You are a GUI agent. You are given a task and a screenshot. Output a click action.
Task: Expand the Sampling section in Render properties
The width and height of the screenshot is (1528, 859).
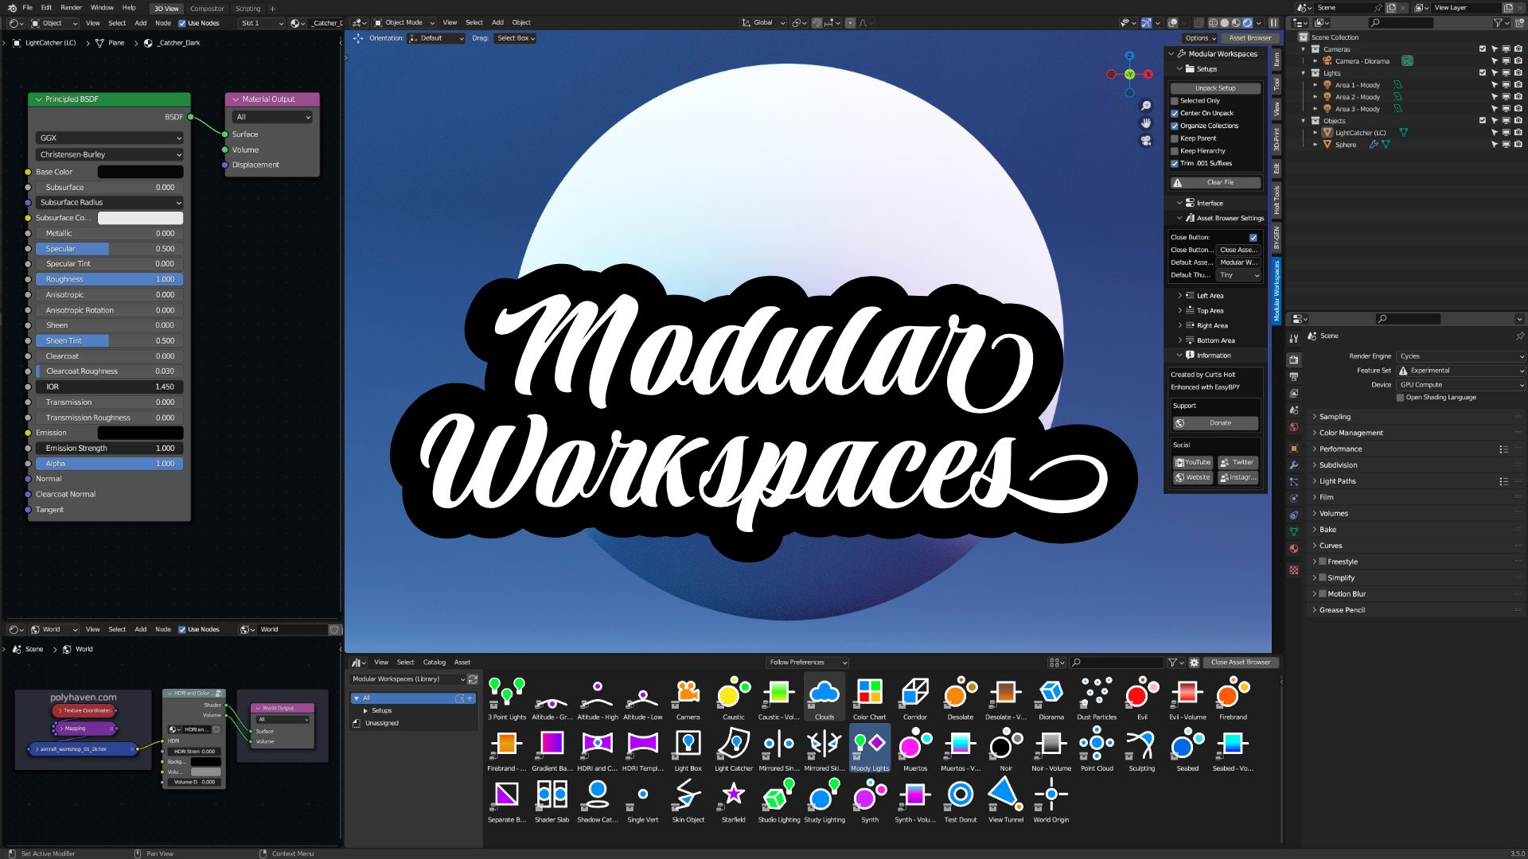point(1335,416)
